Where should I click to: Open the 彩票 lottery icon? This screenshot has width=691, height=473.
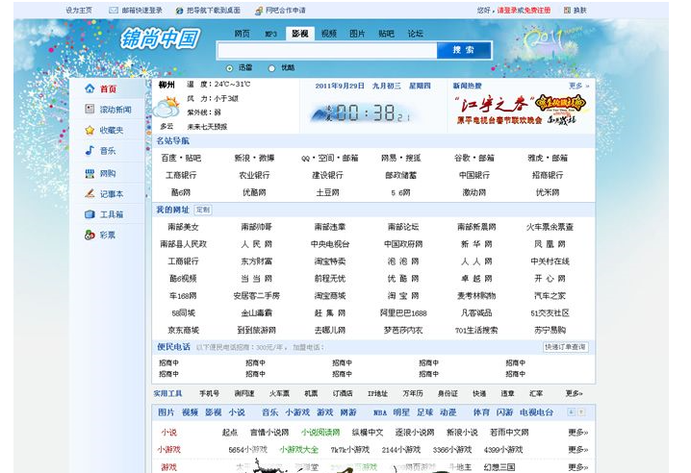(x=90, y=235)
